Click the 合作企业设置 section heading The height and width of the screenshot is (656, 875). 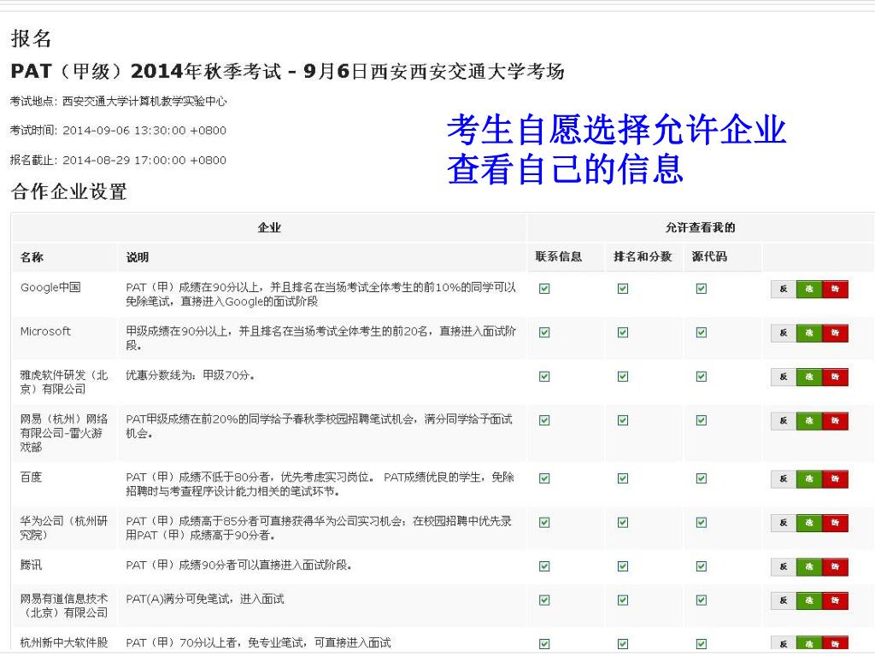[69, 191]
